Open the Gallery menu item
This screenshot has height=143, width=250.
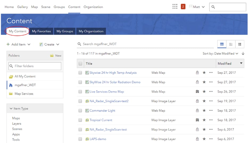tap(23, 7)
